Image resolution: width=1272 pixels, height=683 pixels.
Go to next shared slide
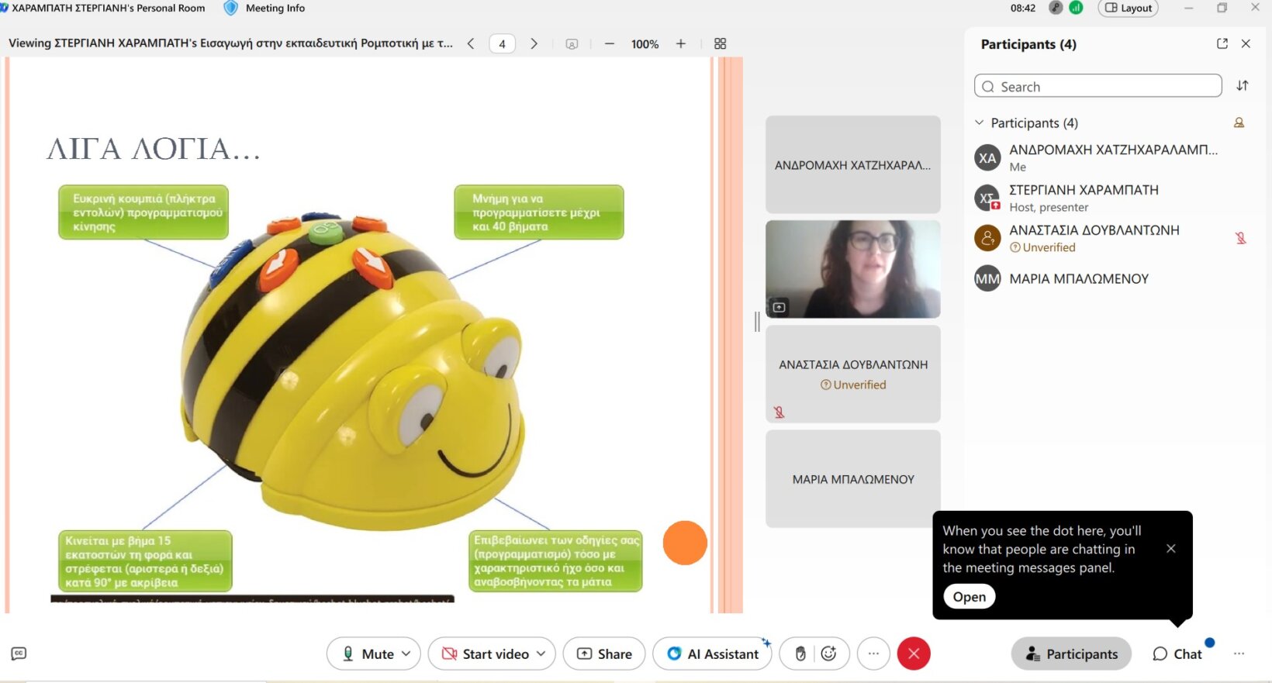click(x=534, y=44)
